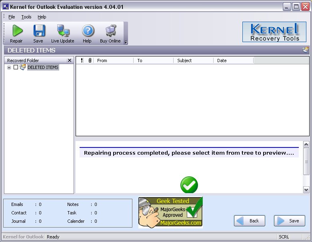
Task: Sort messages by To column
Action: pos(154,60)
